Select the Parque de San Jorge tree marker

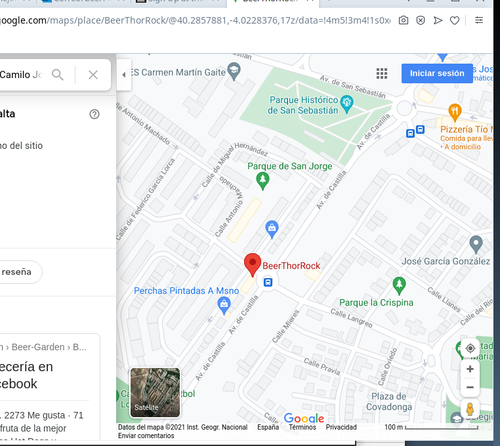262,181
